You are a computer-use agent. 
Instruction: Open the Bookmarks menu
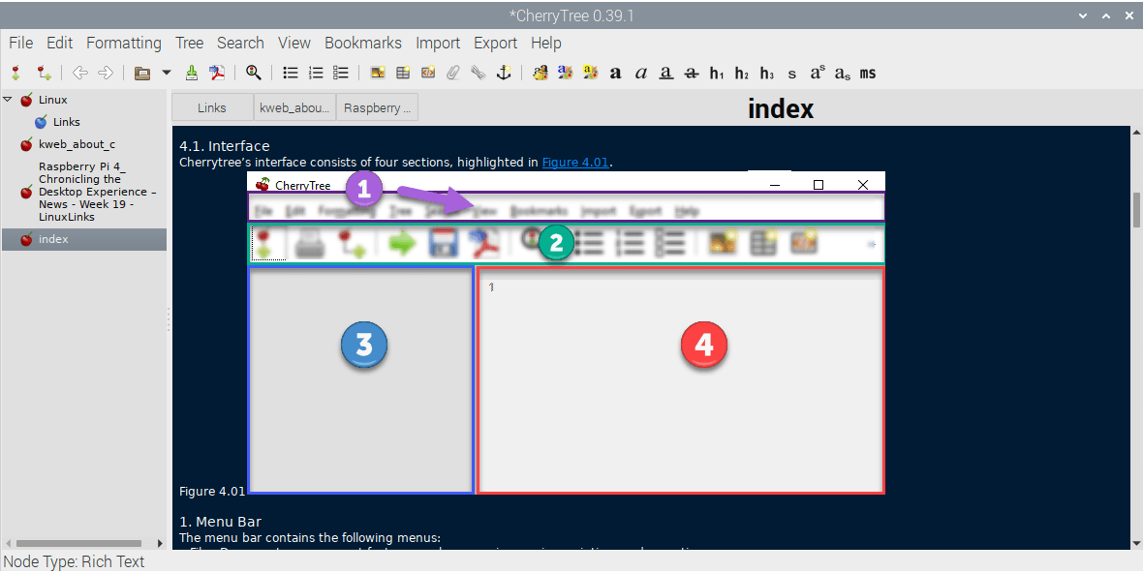coord(363,43)
